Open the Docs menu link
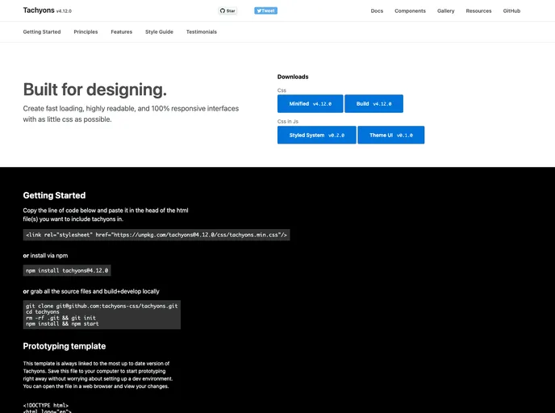Viewport: 555px width, 413px height. point(377,11)
